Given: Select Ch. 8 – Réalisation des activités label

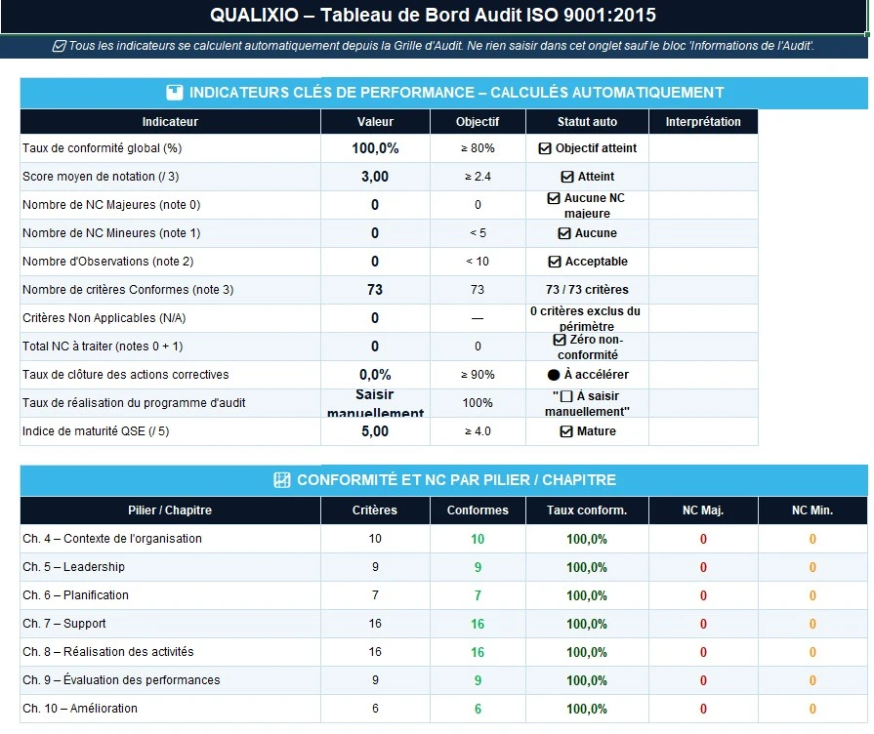Looking at the screenshot, I should [x=108, y=652].
